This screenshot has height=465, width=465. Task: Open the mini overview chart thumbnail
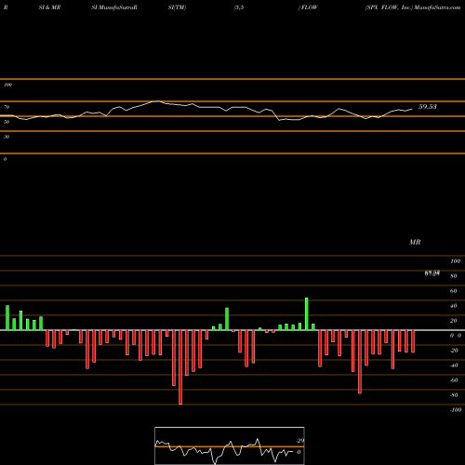point(230,445)
